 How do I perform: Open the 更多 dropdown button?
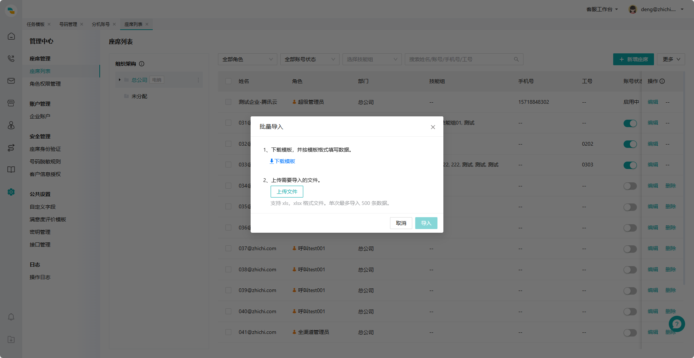671,59
